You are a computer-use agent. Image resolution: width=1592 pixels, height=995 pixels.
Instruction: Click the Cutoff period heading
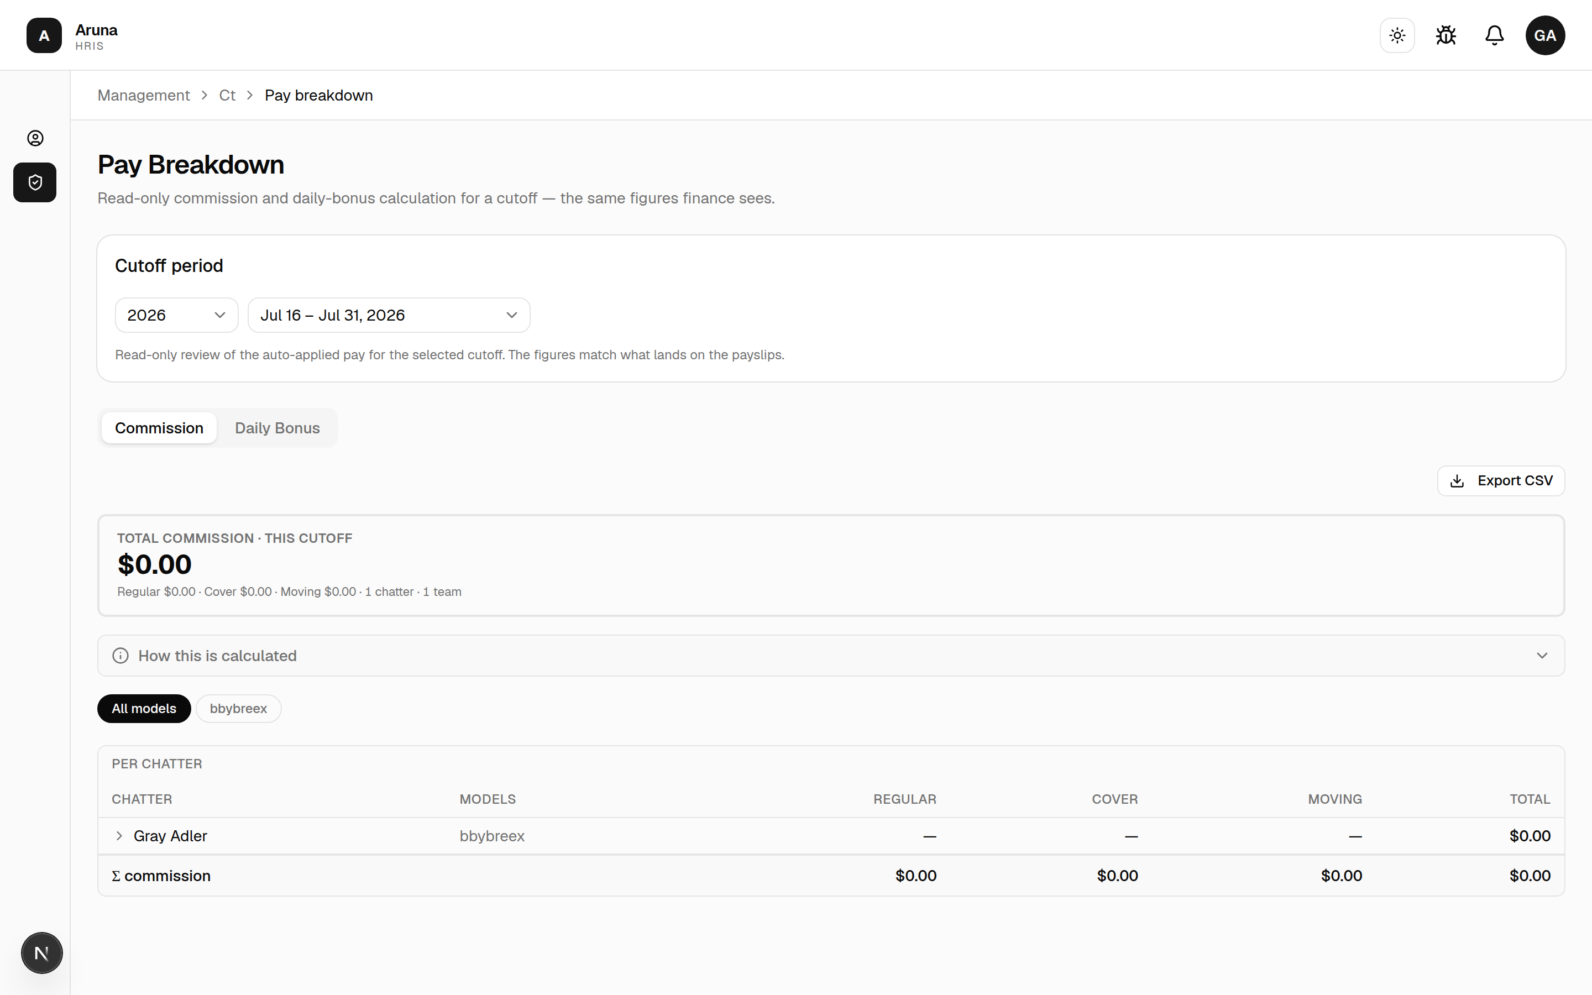pyautogui.click(x=169, y=266)
